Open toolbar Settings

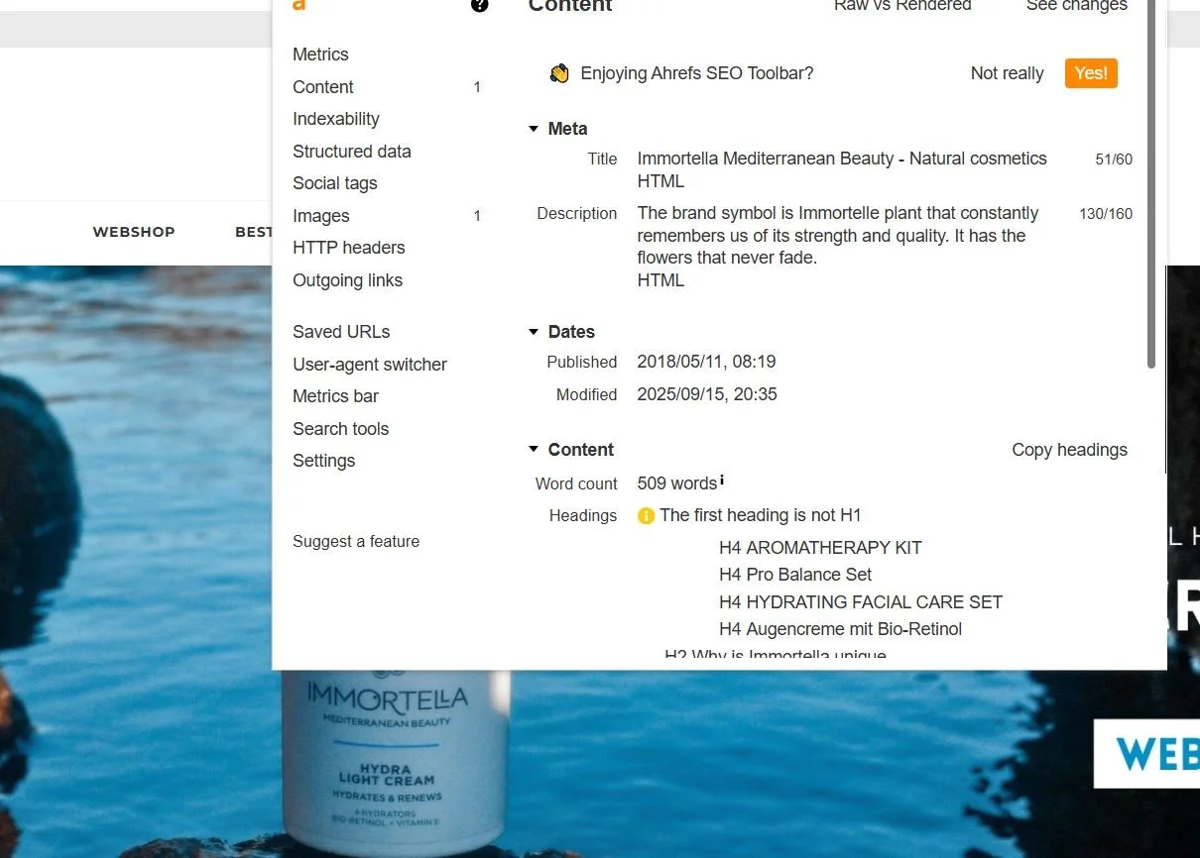pyautogui.click(x=324, y=461)
